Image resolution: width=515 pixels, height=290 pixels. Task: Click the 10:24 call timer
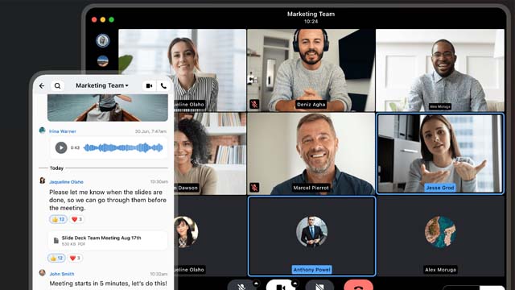click(x=311, y=22)
